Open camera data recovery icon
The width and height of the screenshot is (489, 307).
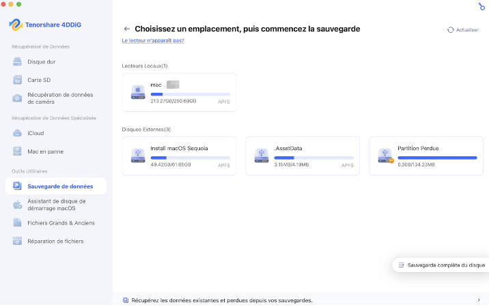click(18, 98)
